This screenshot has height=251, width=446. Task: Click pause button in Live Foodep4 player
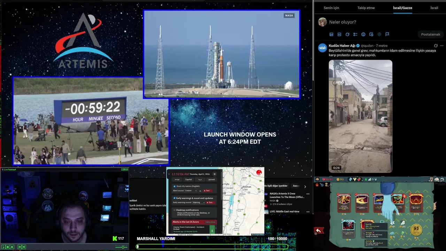tap(8, 247)
